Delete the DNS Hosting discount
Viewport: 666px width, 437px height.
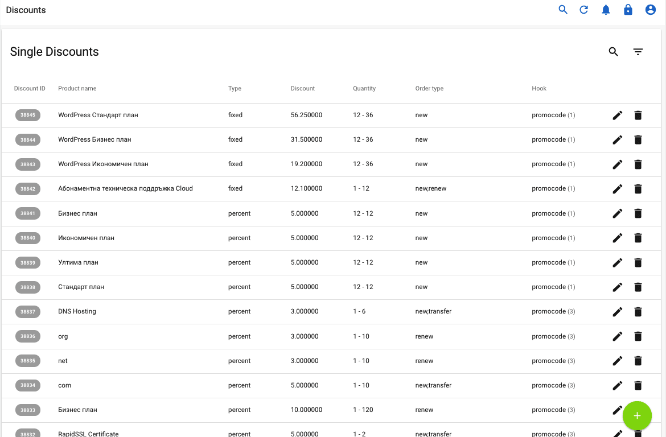coord(638,311)
